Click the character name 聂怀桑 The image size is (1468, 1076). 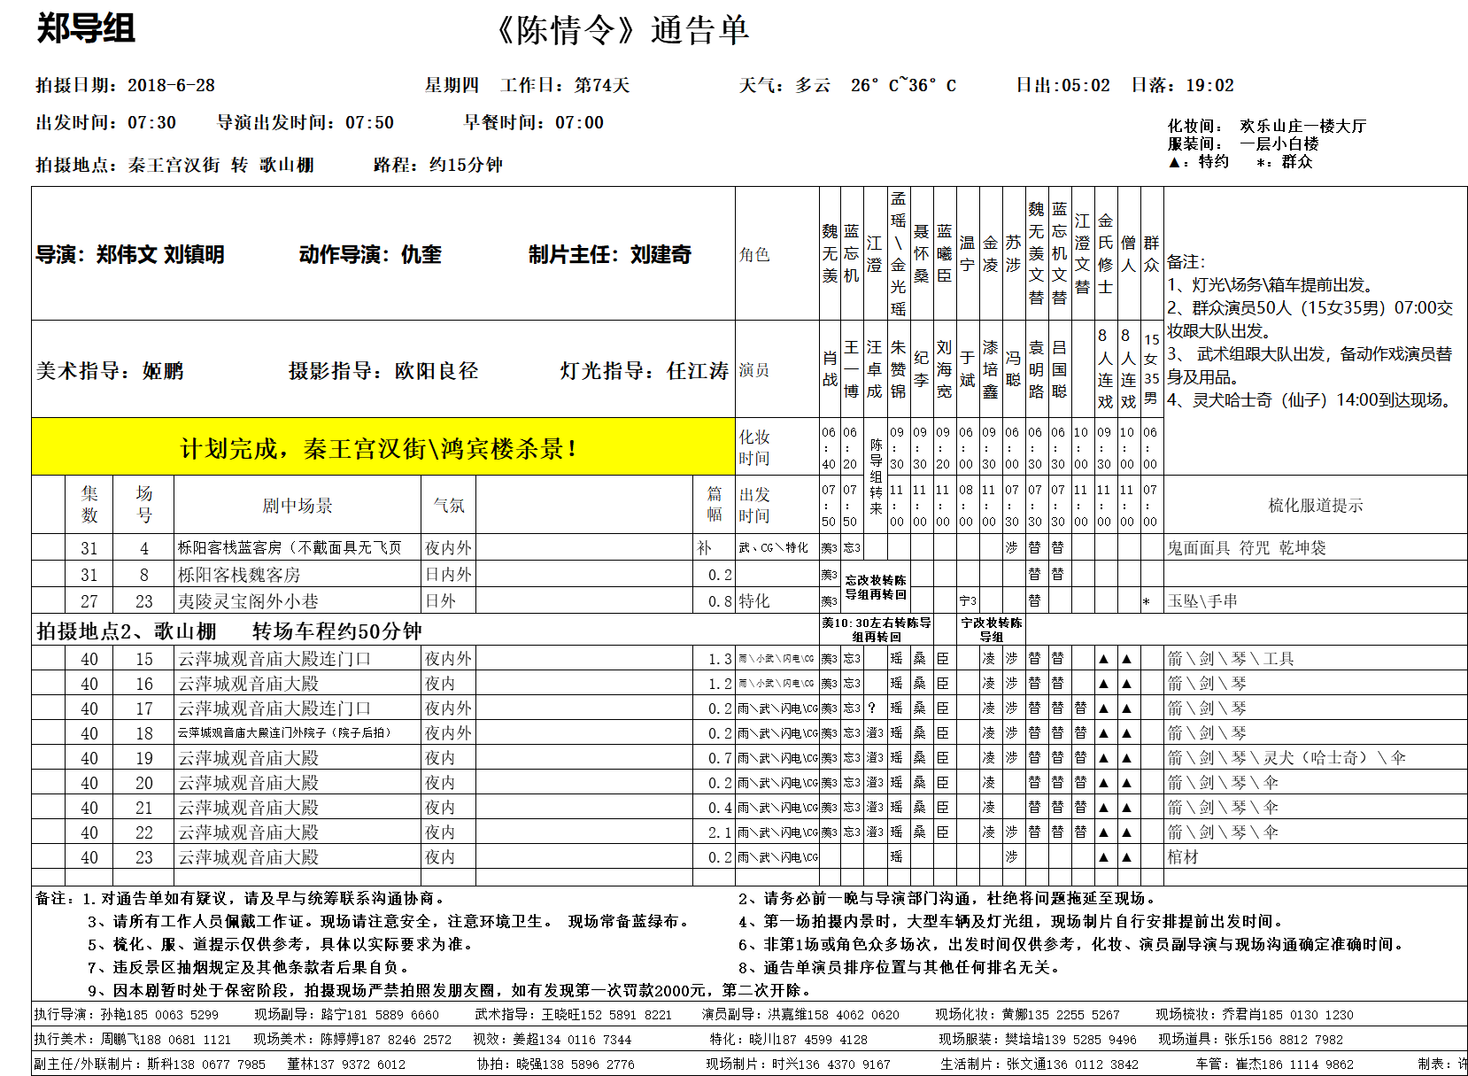[x=921, y=253]
